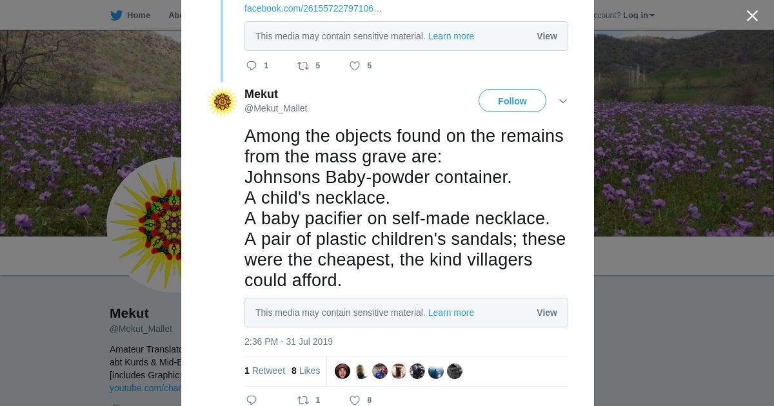Click the Twitter bird Home icon
Screen dimensions: 774x406
117,15
